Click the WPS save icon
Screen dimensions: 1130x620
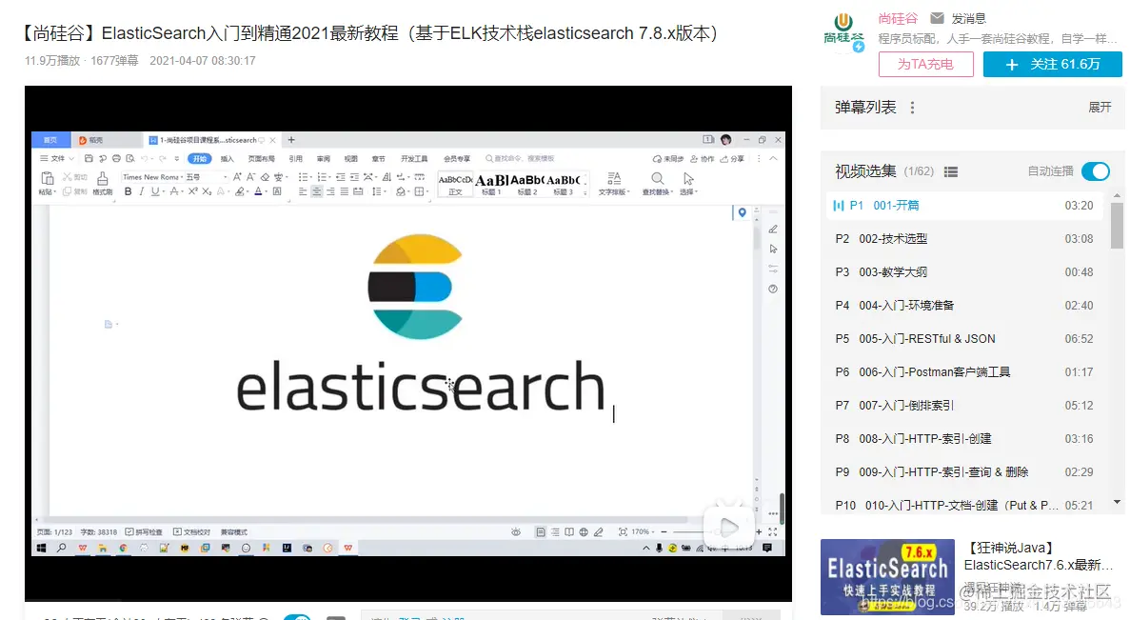pos(89,159)
